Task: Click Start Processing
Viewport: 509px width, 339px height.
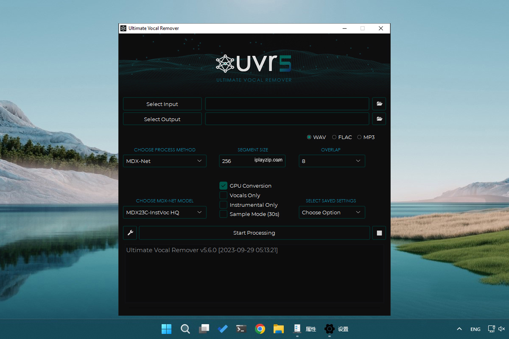Action: click(x=254, y=233)
